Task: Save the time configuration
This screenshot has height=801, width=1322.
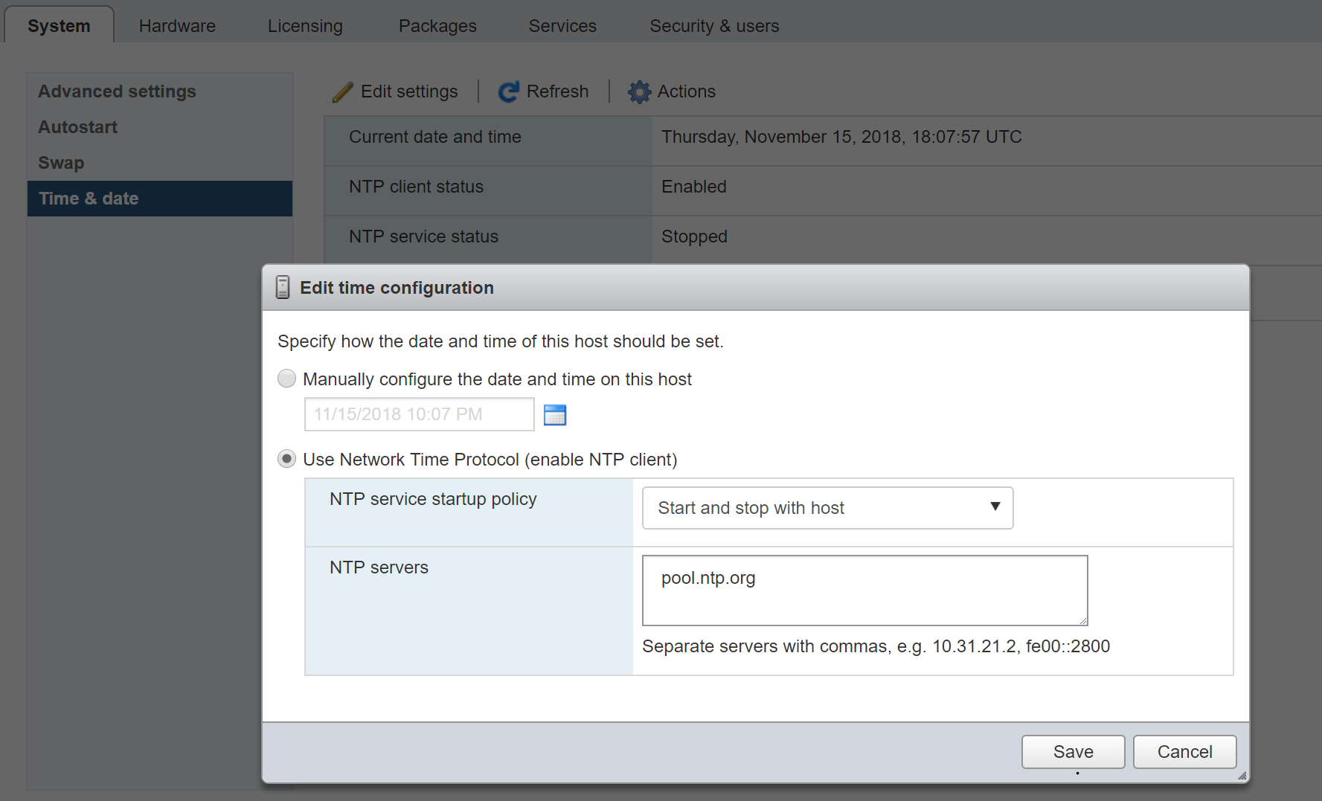Action: [x=1073, y=751]
